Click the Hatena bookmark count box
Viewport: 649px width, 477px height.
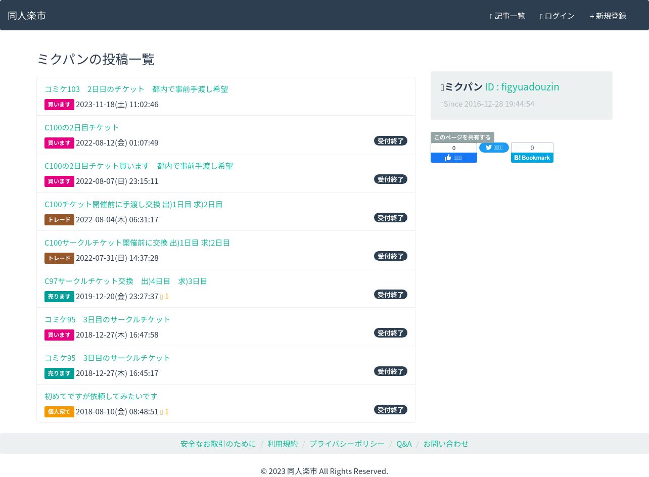[532, 148]
